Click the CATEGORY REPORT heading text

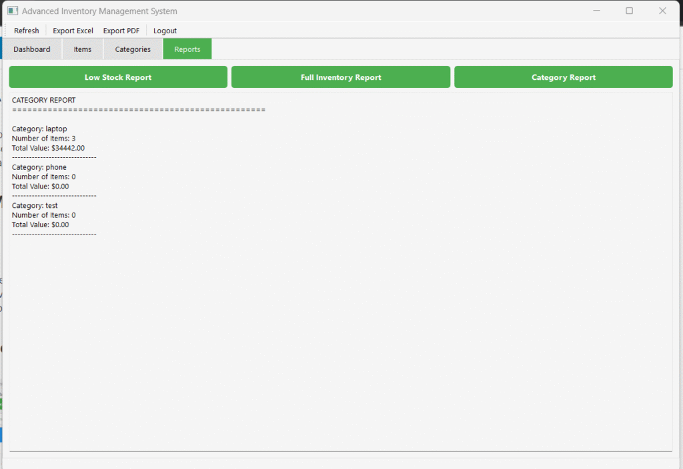pyautogui.click(x=43, y=100)
